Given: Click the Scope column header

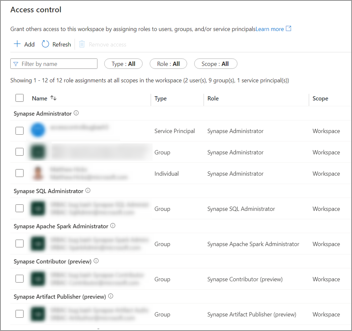Looking at the screenshot, I should [321, 99].
